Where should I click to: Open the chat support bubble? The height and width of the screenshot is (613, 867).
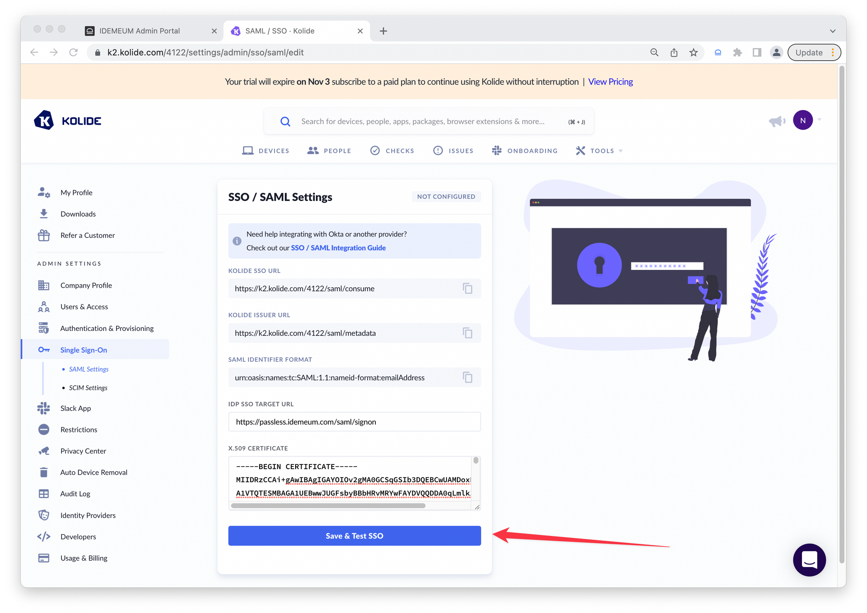[809, 560]
